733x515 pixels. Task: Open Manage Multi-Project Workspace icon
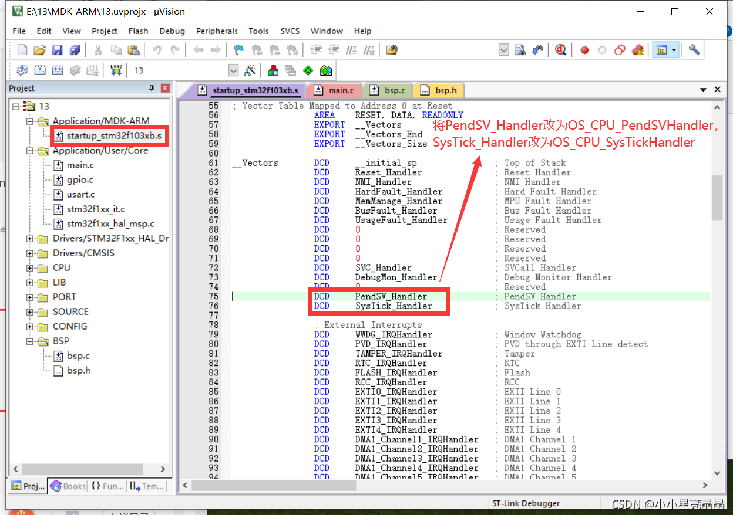pos(291,70)
